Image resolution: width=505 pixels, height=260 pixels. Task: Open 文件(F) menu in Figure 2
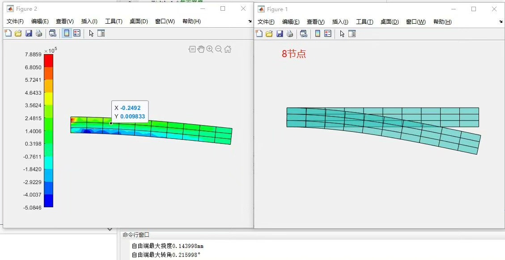click(x=15, y=21)
